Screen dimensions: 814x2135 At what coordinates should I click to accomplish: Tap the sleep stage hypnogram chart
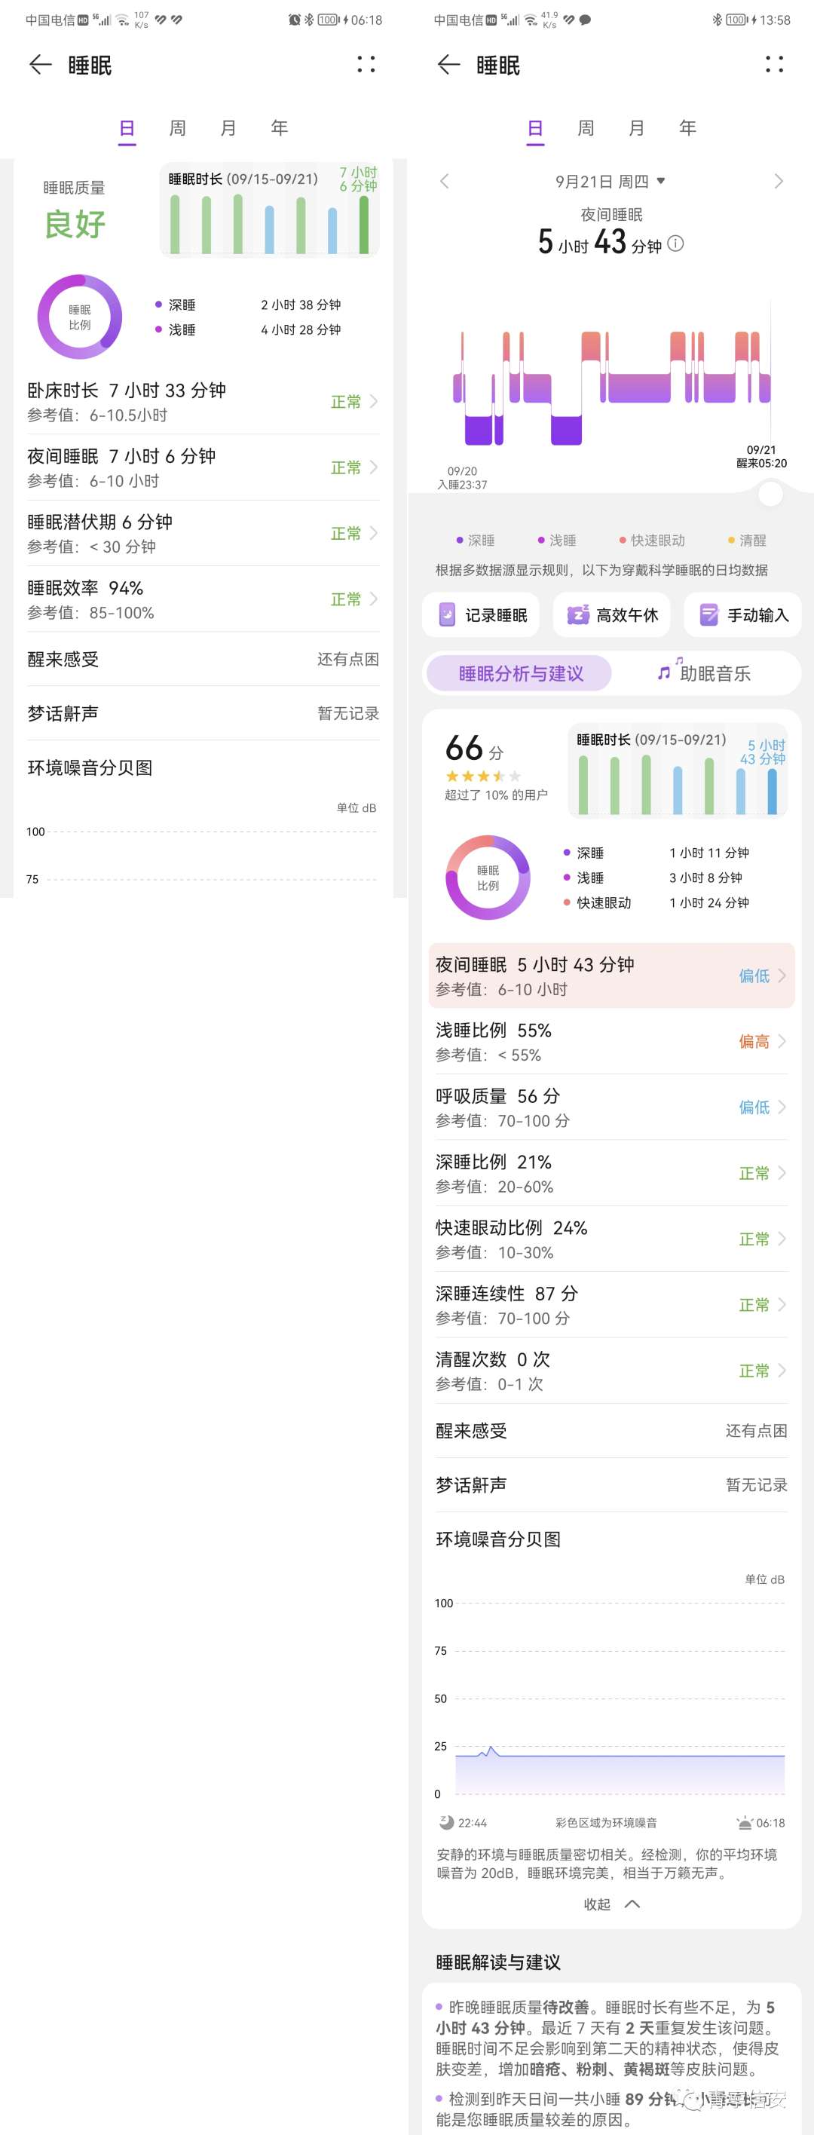pos(612,388)
